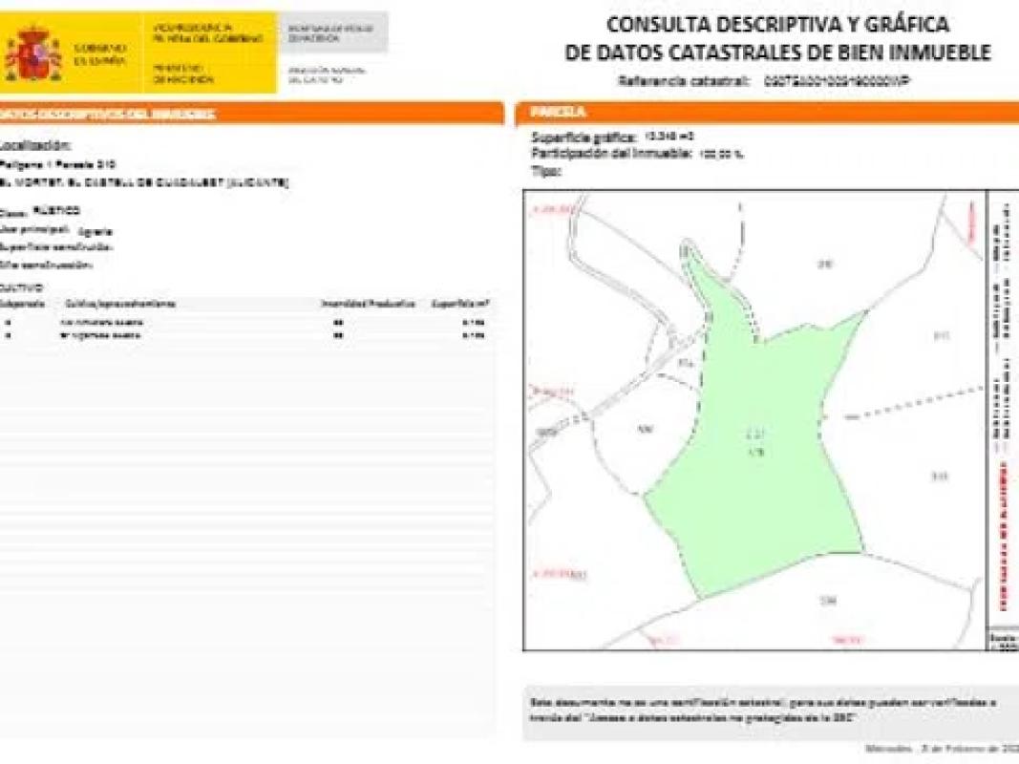
Task: Click the grey Secretaría de Estado box
Action: tap(331, 32)
